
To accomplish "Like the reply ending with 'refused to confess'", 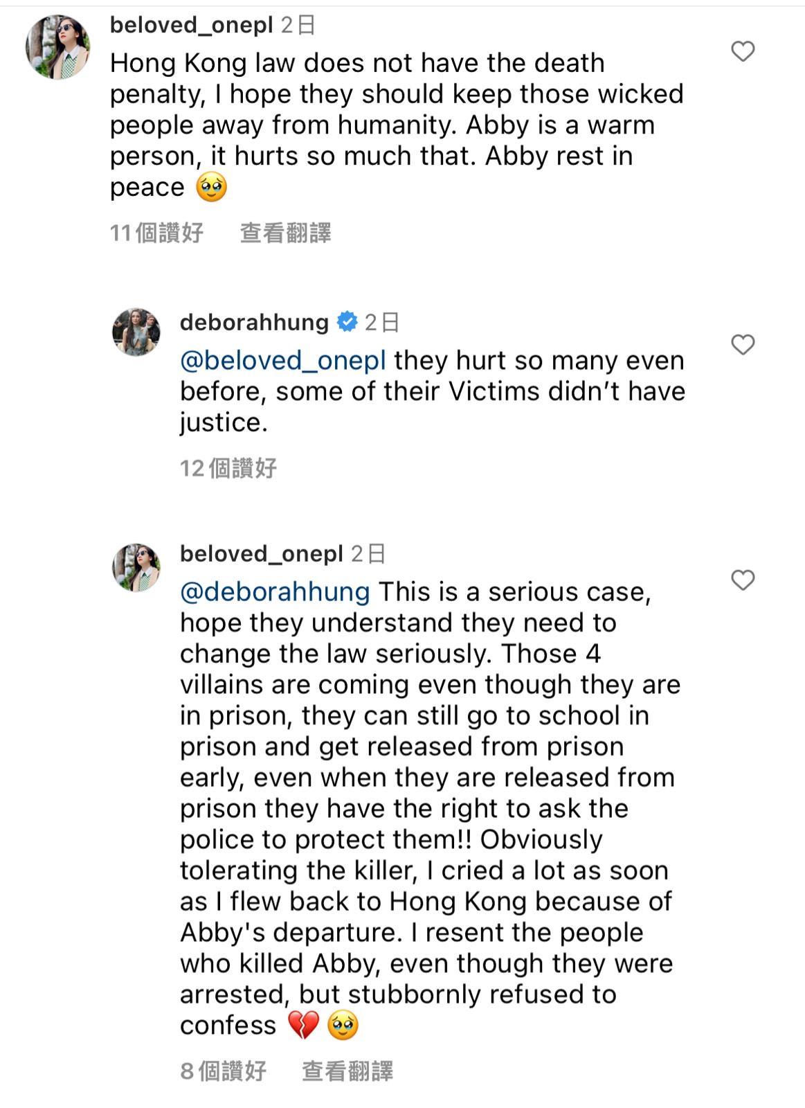I will pyautogui.click(x=743, y=580).
